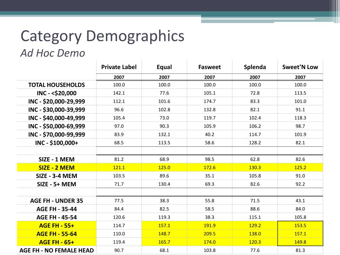Select Splenda value 106.2 for INC $50,000-69,999
The width and height of the screenshot is (340, 255).
(x=255, y=126)
